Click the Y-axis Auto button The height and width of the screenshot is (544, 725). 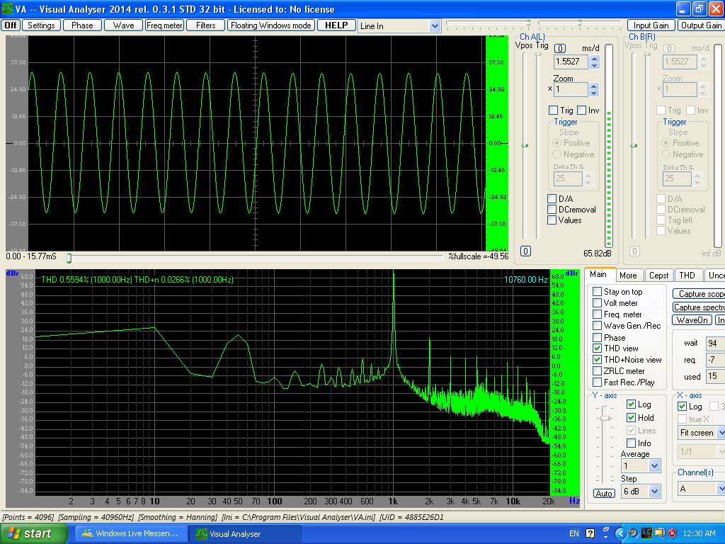pyautogui.click(x=604, y=494)
